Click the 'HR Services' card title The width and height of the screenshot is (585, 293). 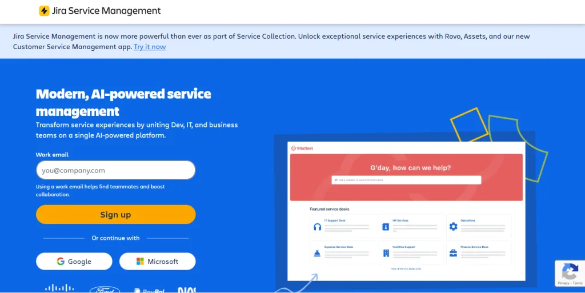tap(400, 220)
